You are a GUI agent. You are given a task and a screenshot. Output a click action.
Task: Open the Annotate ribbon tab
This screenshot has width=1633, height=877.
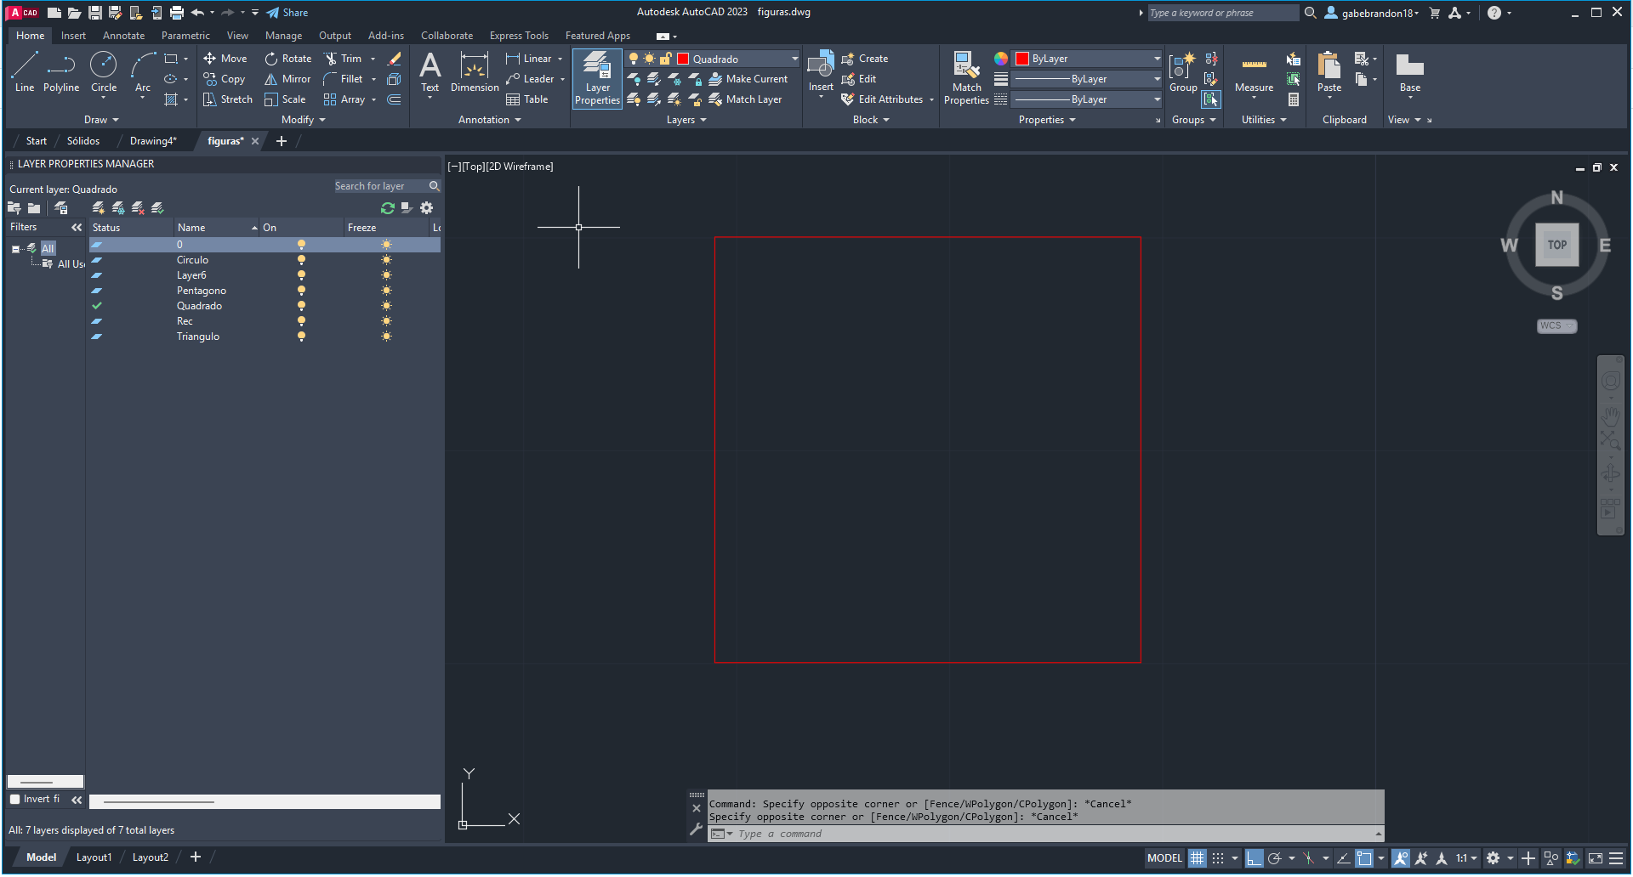coord(123,36)
